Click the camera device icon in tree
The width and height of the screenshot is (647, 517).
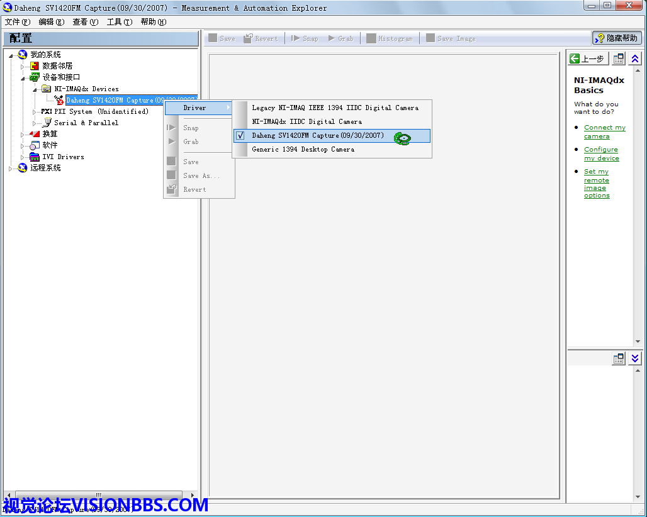click(x=59, y=100)
